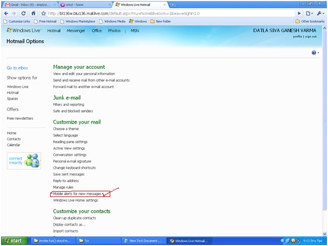Open Conversation settings
This screenshot has height=246, width=328.
[x=69, y=155]
